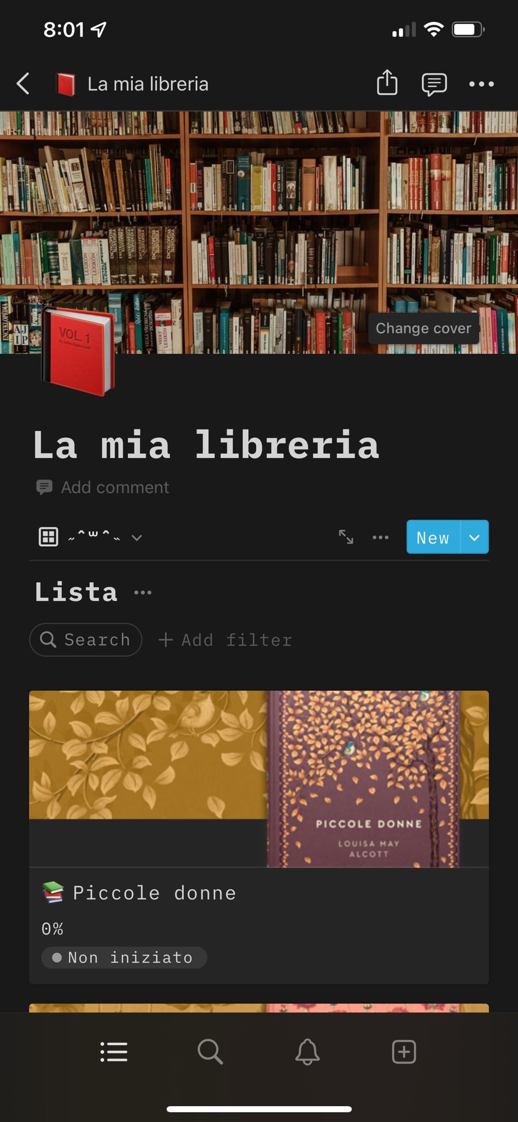Tap the bottom search magnifier icon

click(x=210, y=1052)
